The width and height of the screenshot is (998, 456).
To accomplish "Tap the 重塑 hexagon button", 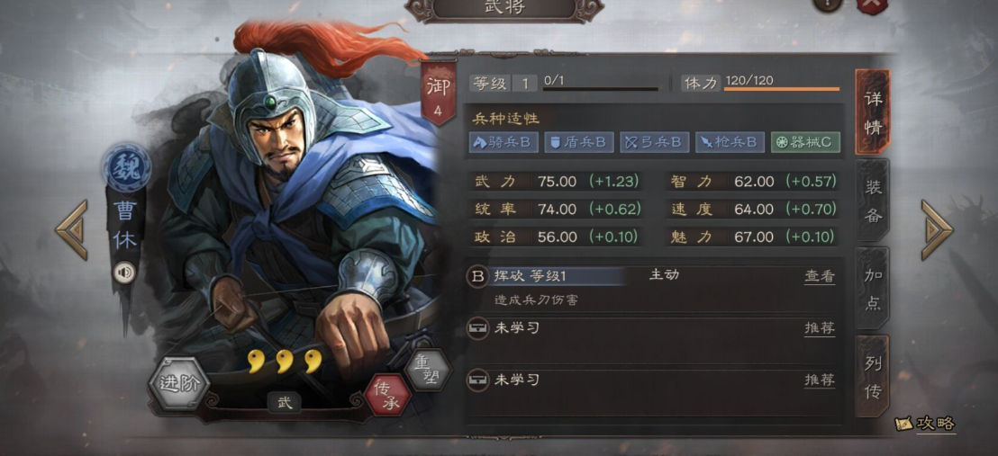I will coord(429,371).
